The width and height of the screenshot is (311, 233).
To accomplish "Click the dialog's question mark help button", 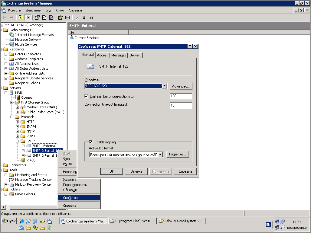I will [190, 46].
